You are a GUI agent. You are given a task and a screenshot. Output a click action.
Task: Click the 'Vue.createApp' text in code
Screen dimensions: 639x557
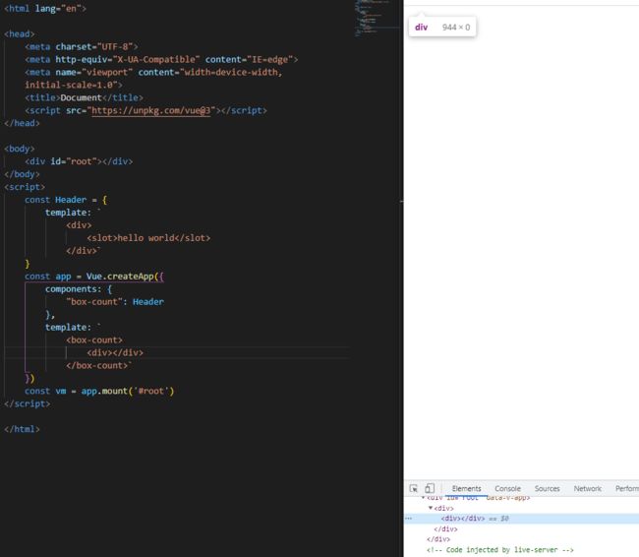click(x=120, y=277)
